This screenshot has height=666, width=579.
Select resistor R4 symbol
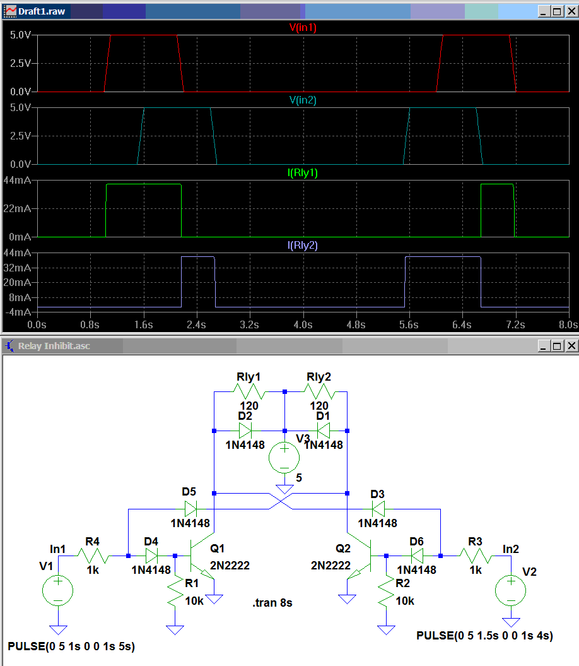click(93, 556)
